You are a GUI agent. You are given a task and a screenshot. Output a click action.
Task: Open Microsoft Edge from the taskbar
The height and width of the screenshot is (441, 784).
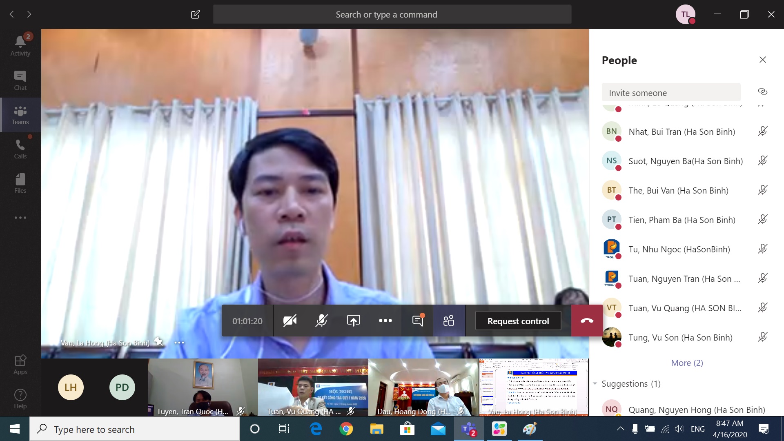[315, 429]
